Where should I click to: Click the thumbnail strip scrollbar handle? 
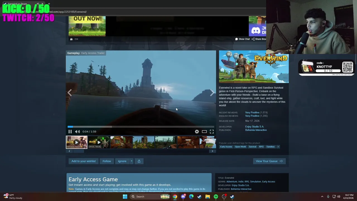coord(78,151)
